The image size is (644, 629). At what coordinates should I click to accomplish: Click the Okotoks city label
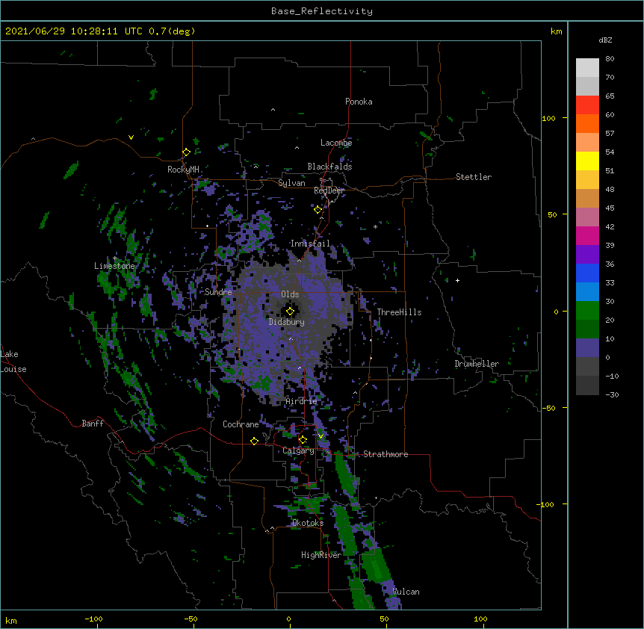pos(308,523)
